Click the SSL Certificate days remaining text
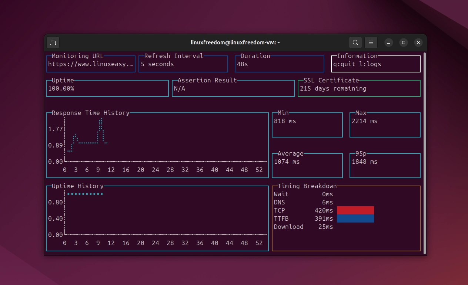468x285 pixels. 333,89
